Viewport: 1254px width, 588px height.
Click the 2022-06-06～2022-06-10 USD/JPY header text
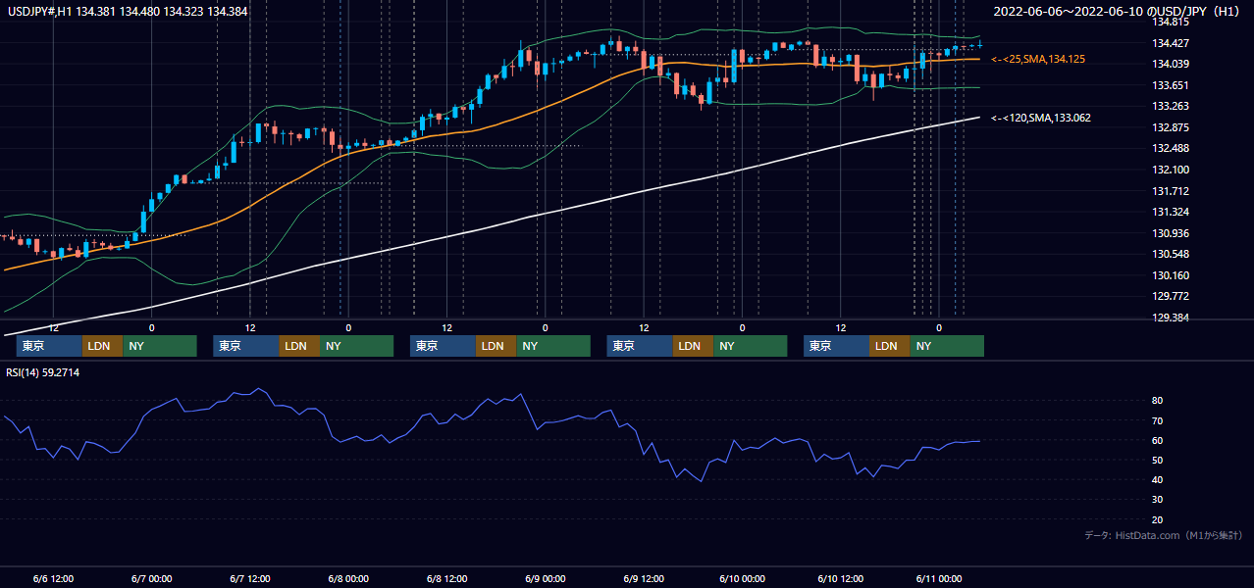pos(1119,12)
